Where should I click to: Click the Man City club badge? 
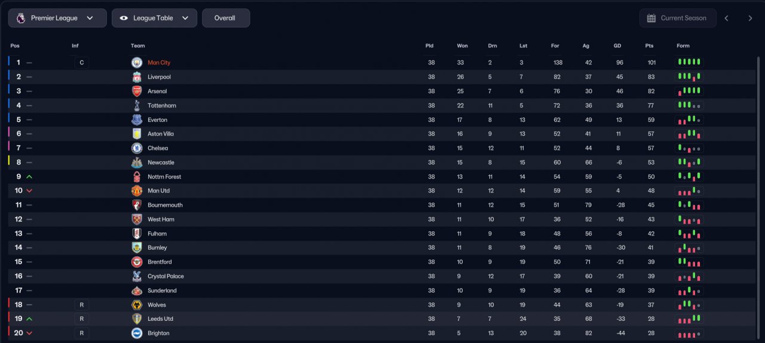[137, 63]
